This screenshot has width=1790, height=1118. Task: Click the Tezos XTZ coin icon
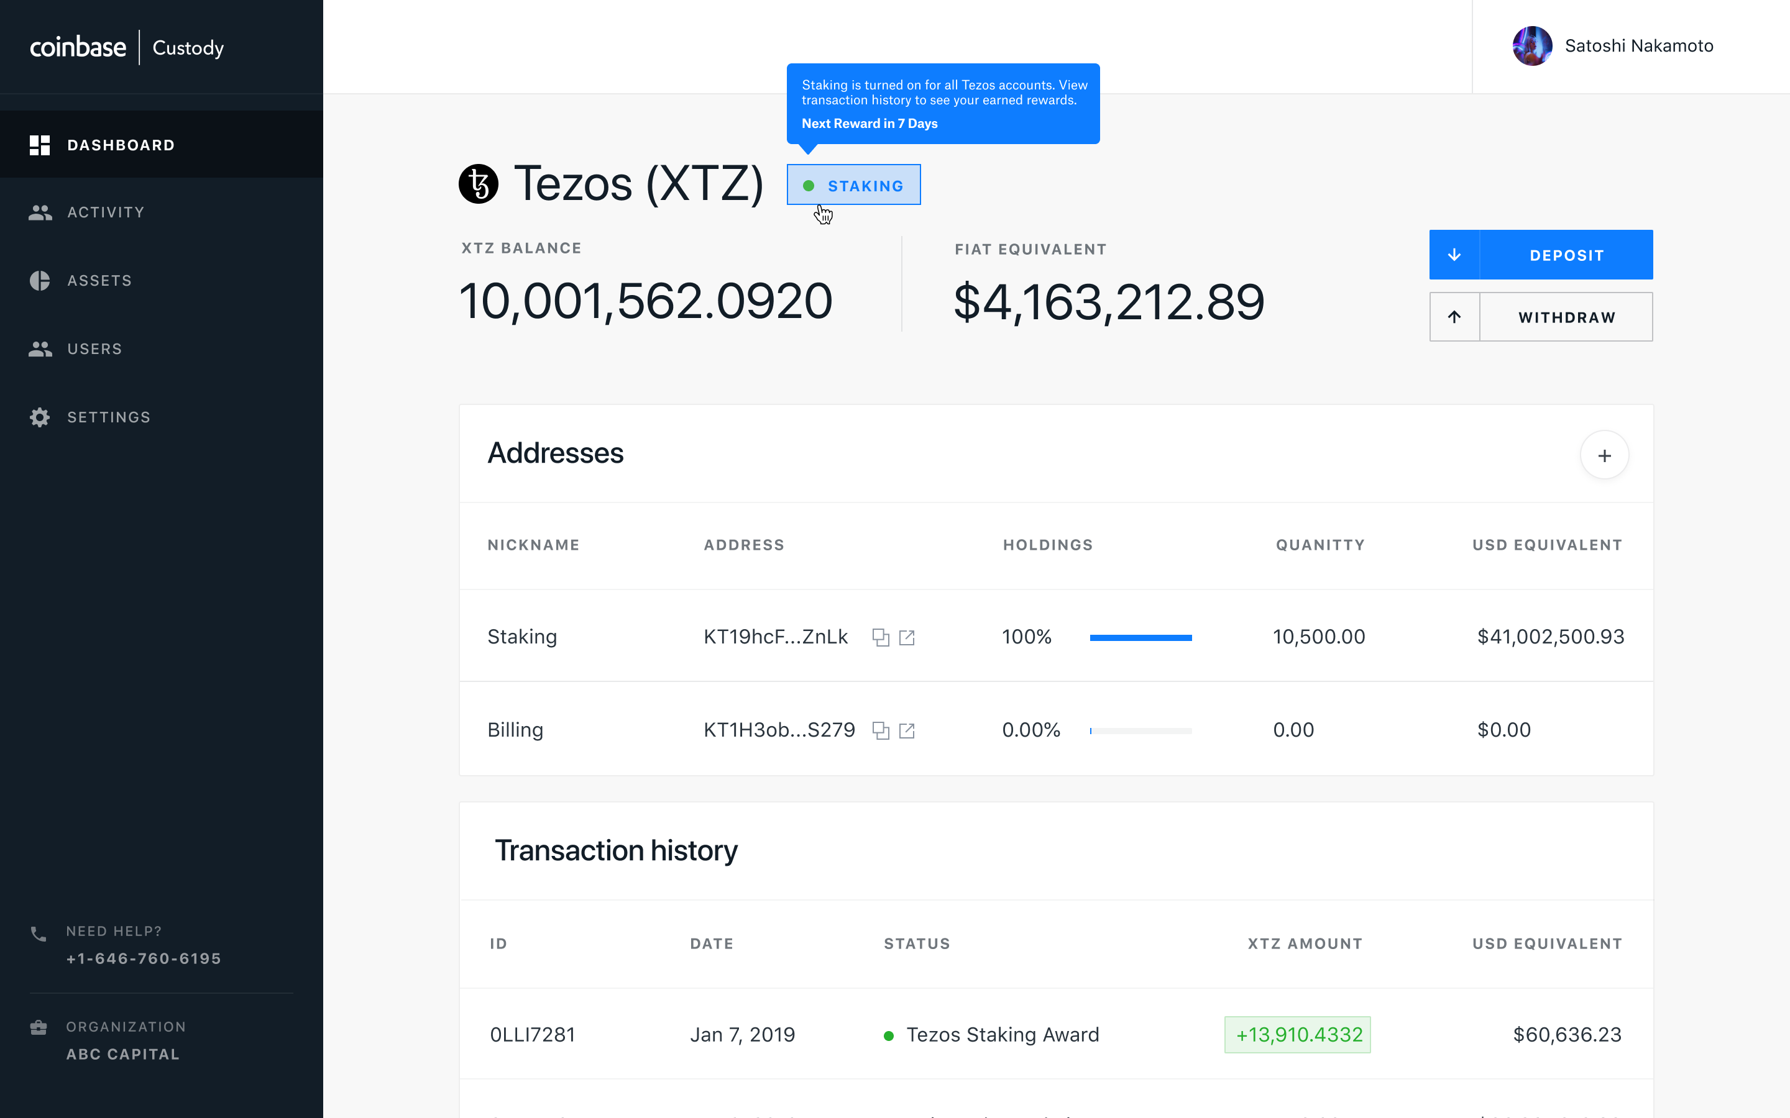point(478,186)
